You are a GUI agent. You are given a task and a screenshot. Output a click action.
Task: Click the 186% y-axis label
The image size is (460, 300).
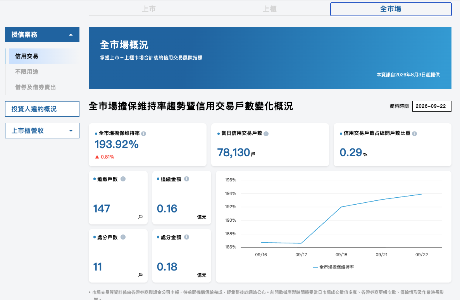pos(231,247)
